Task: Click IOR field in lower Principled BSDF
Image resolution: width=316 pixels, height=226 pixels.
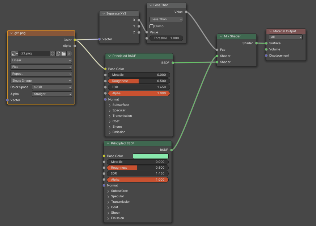Action: [x=138, y=173]
